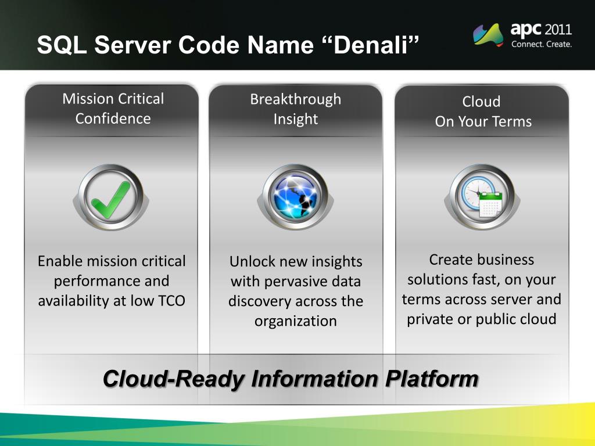Click the clock and calendar icon
595x446 pixels.
tap(482, 197)
